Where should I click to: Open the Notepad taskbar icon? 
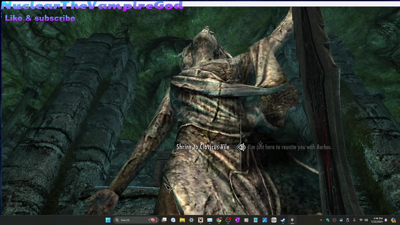pos(255,220)
